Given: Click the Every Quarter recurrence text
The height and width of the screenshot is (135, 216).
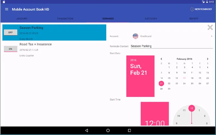Looking at the screenshot, I should pos(27,56).
